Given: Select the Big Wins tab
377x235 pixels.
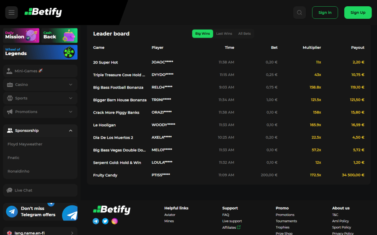Looking at the screenshot, I should click(202, 34).
